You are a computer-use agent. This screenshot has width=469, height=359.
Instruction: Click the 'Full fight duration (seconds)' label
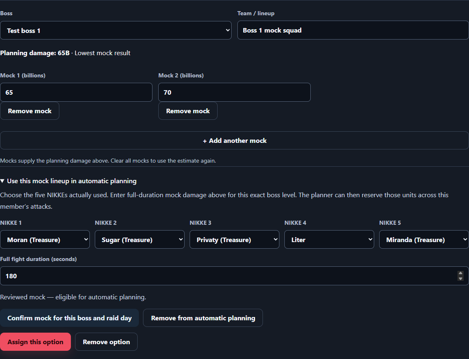coord(38,259)
